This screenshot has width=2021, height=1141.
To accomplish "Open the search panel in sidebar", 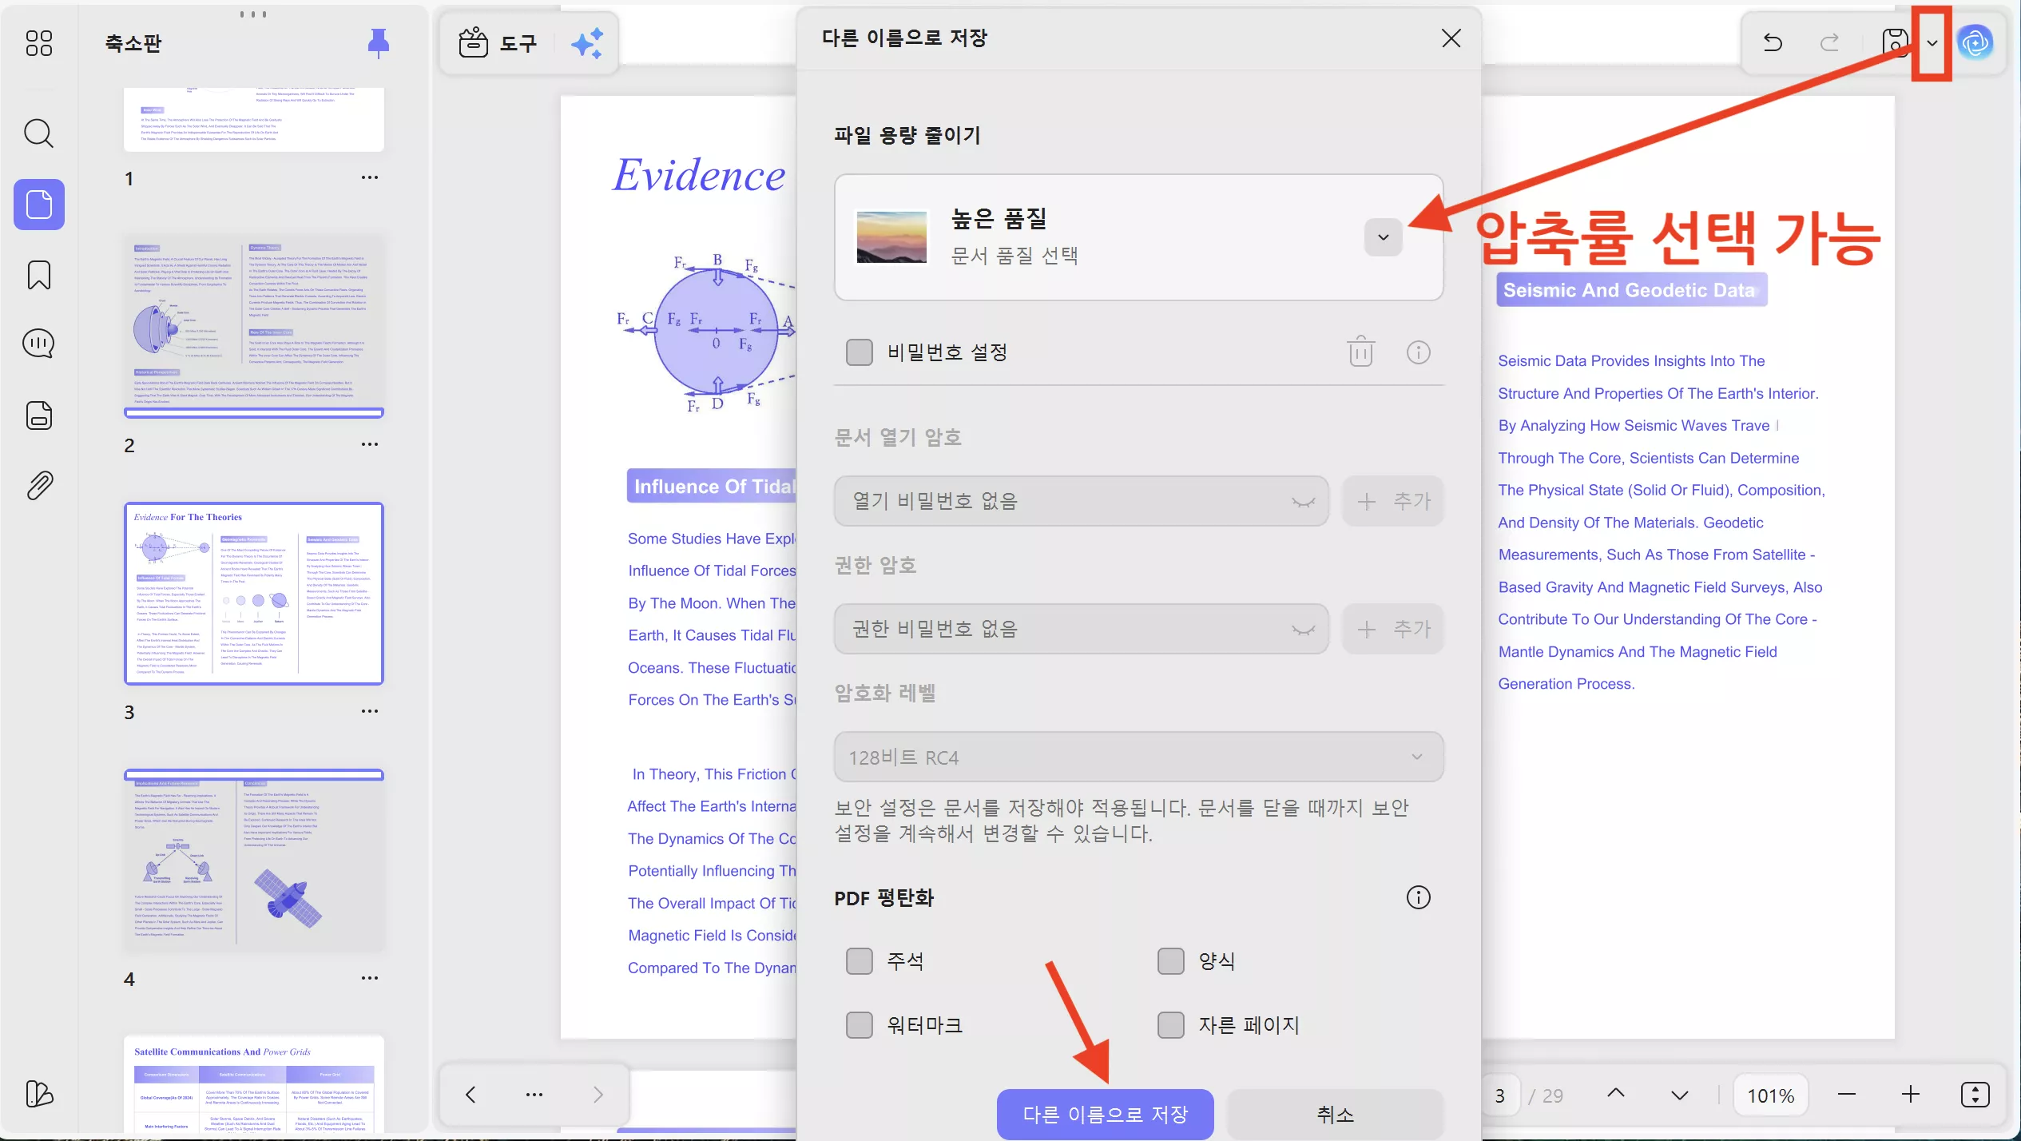I will [38, 133].
